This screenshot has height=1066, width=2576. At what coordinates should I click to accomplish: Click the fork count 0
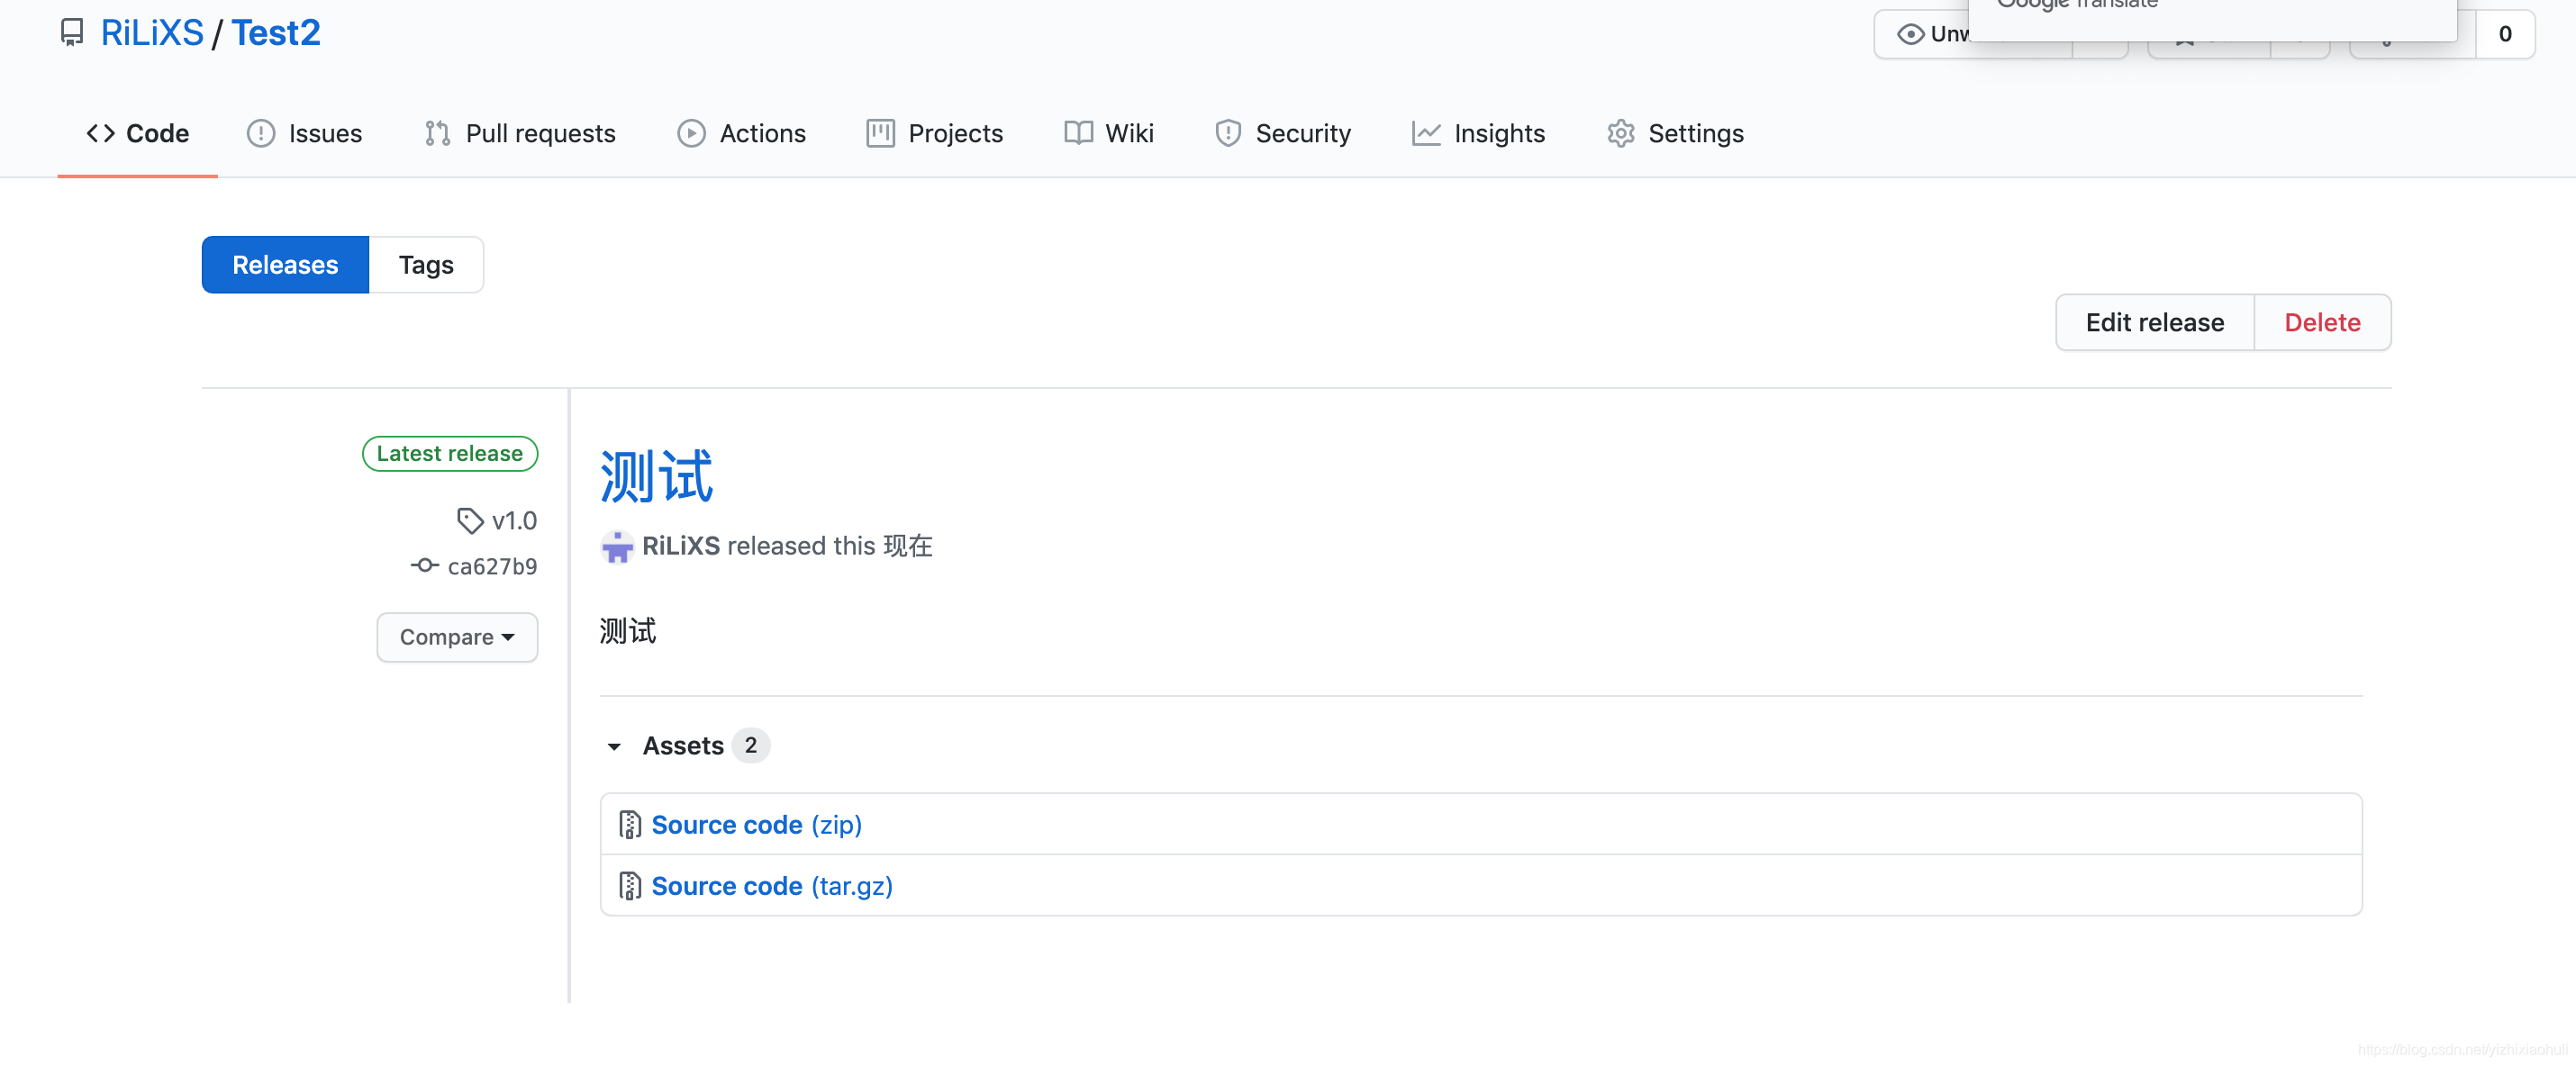click(x=2505, y=34)
